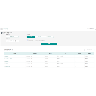Open the management company dropdown
The height and width of the screenshot is (96, 96).
(12, 37)
